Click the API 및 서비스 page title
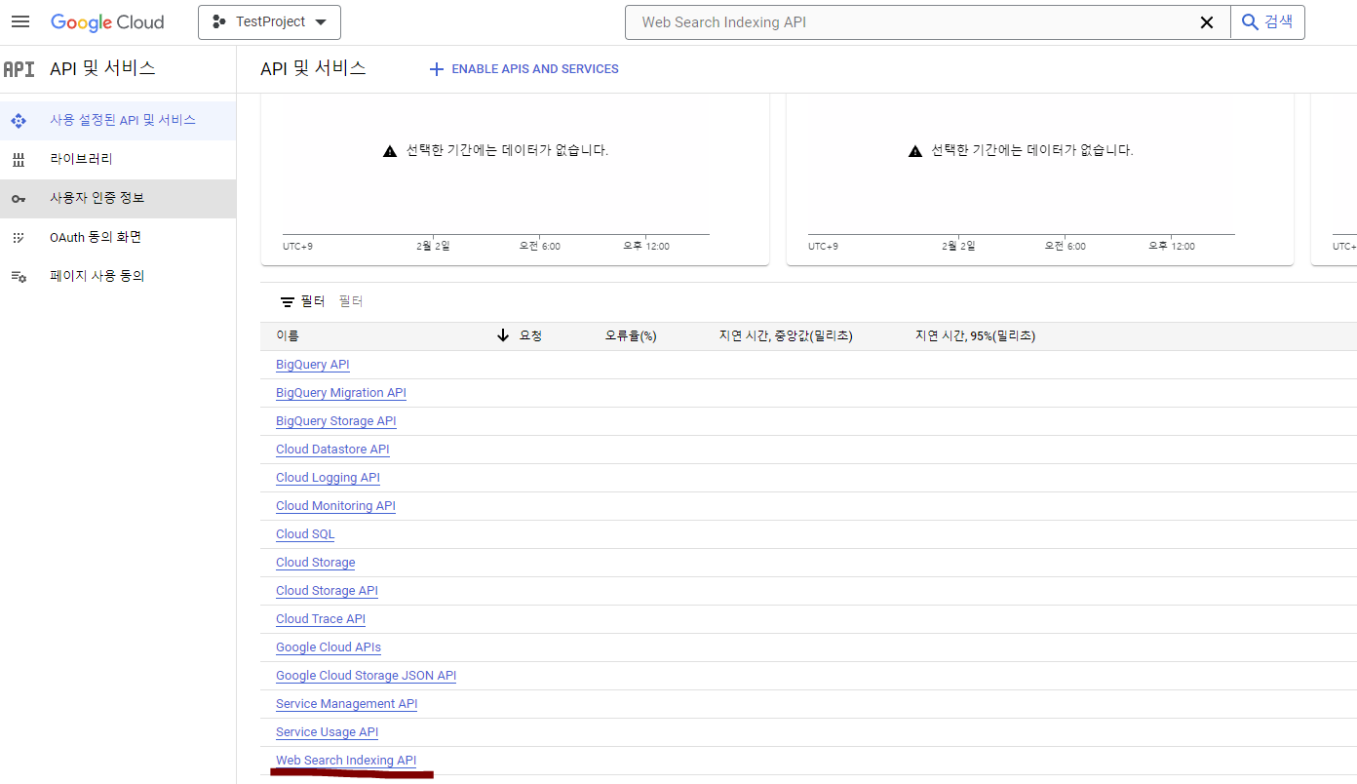The height and width of the screenshot is (784, 1357). (313, 68)
